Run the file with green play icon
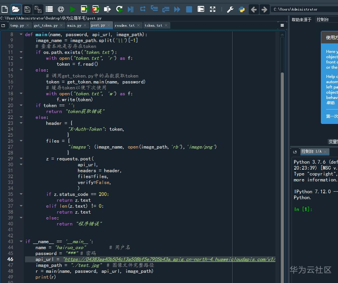 pos(72,9)
